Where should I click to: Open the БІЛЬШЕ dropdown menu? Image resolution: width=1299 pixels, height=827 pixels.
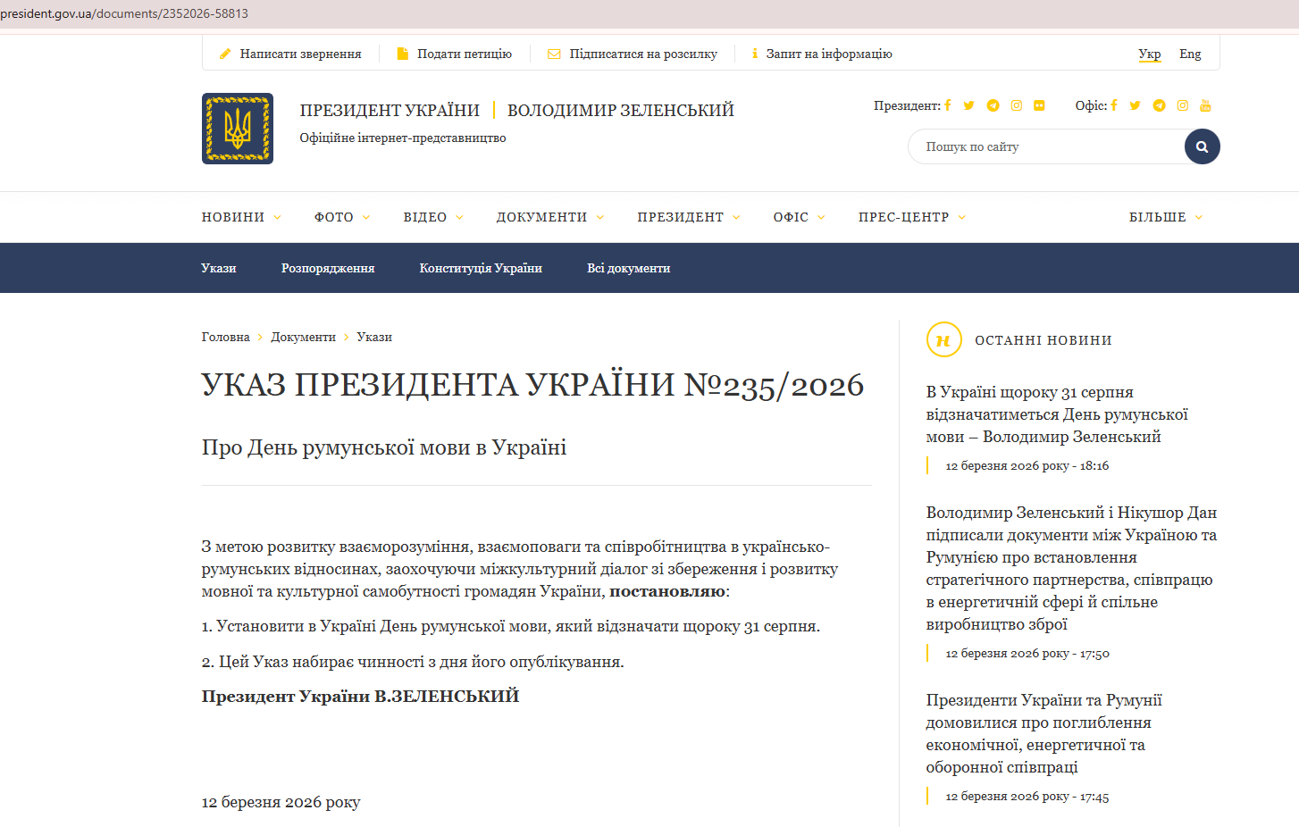point(1166,217)
